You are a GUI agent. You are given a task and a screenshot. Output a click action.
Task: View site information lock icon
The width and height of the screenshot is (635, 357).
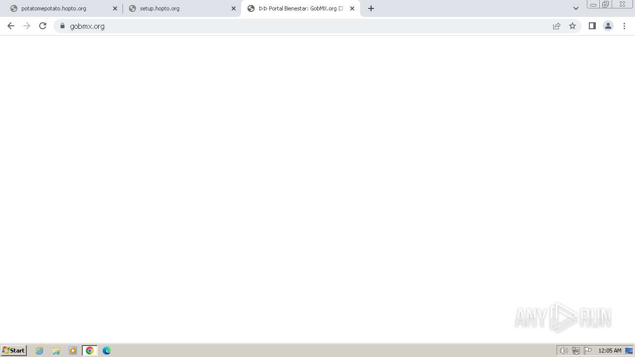(63, 26)
